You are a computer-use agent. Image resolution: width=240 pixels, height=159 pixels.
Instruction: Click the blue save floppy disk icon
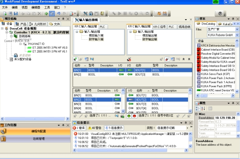pos(16,14)
